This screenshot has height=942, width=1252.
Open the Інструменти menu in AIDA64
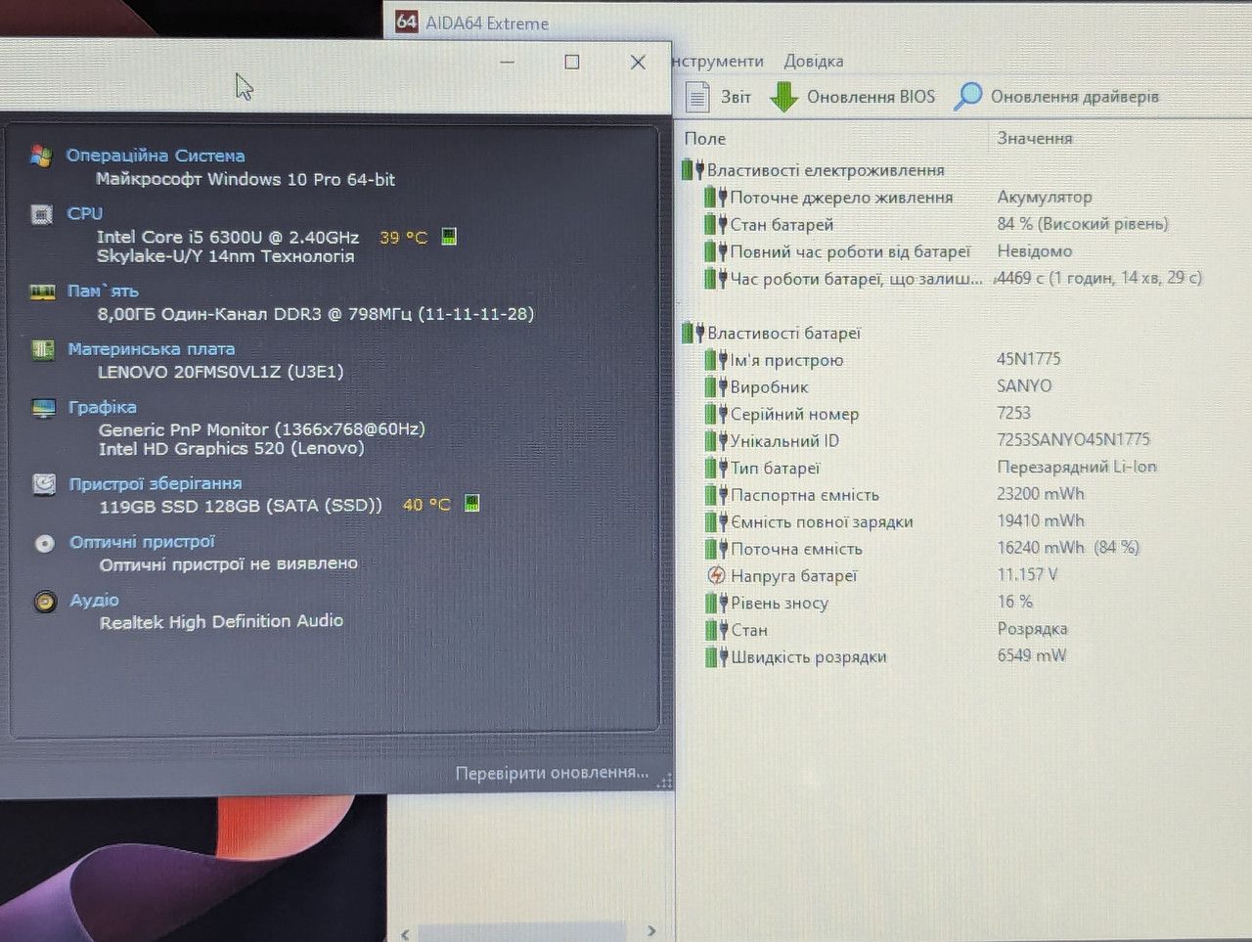point(718,61)
